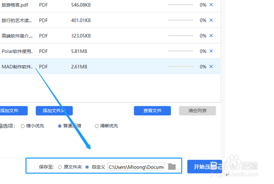Start compression with 开始压缩
This screenshot has height=184, width=274.
coord(204,167)
